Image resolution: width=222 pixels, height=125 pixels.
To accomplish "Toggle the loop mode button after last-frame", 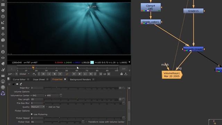I will click(x=95, y=74).
